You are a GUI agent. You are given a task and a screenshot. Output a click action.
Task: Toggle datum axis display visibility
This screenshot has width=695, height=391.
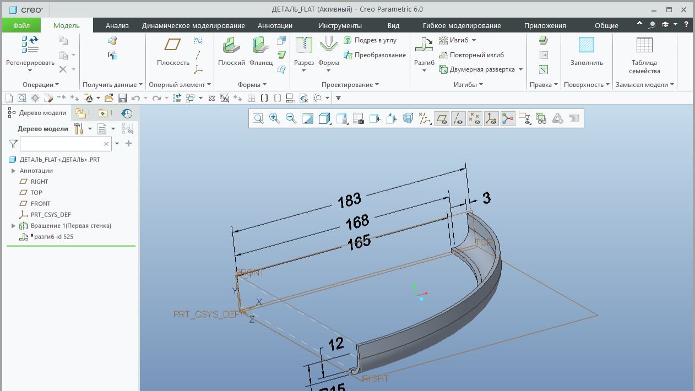(x=458, y=118)
